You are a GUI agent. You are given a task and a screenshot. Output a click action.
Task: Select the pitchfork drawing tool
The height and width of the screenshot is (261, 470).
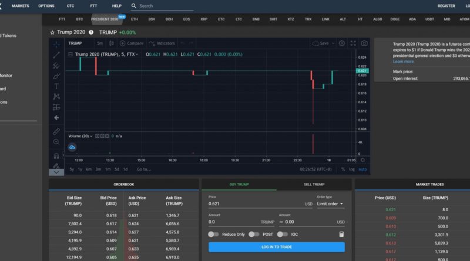pos(56,66)
